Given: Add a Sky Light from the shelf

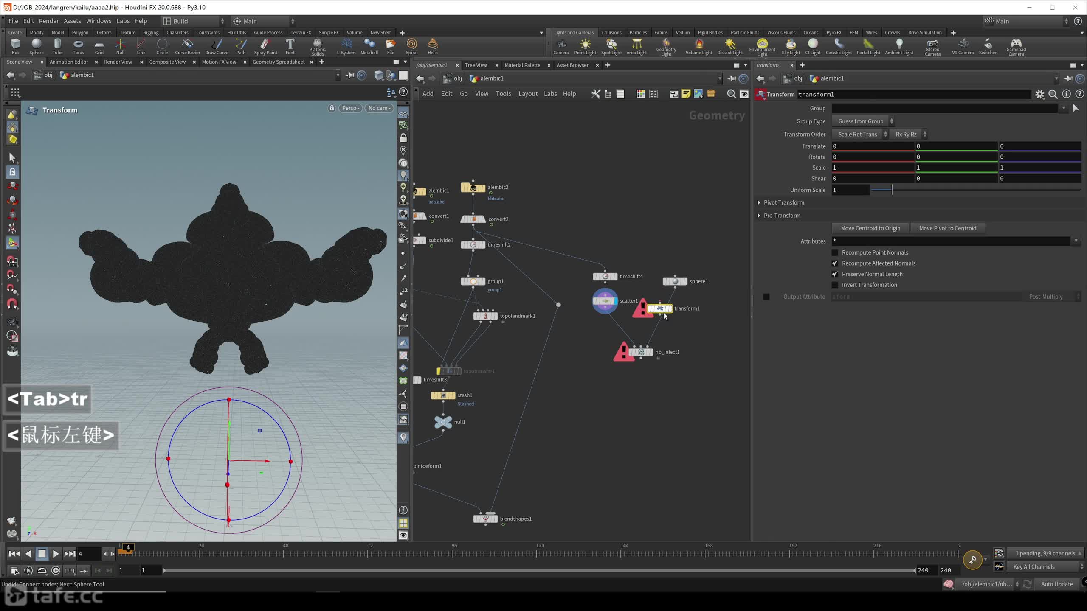Looking at the screenshot, I should coord(791,47).
